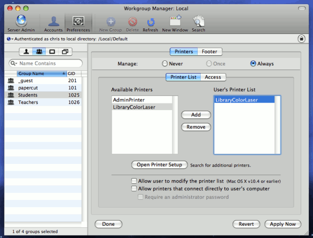Open the Preferences pane icon
Viewport: 313px width, 238px height.
point(78,24)
